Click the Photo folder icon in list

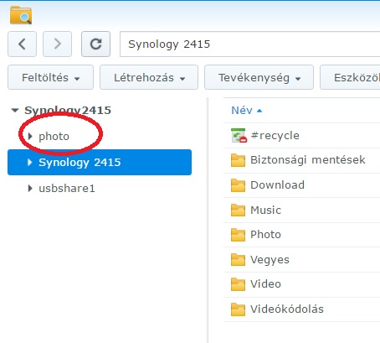pos(238,235)
